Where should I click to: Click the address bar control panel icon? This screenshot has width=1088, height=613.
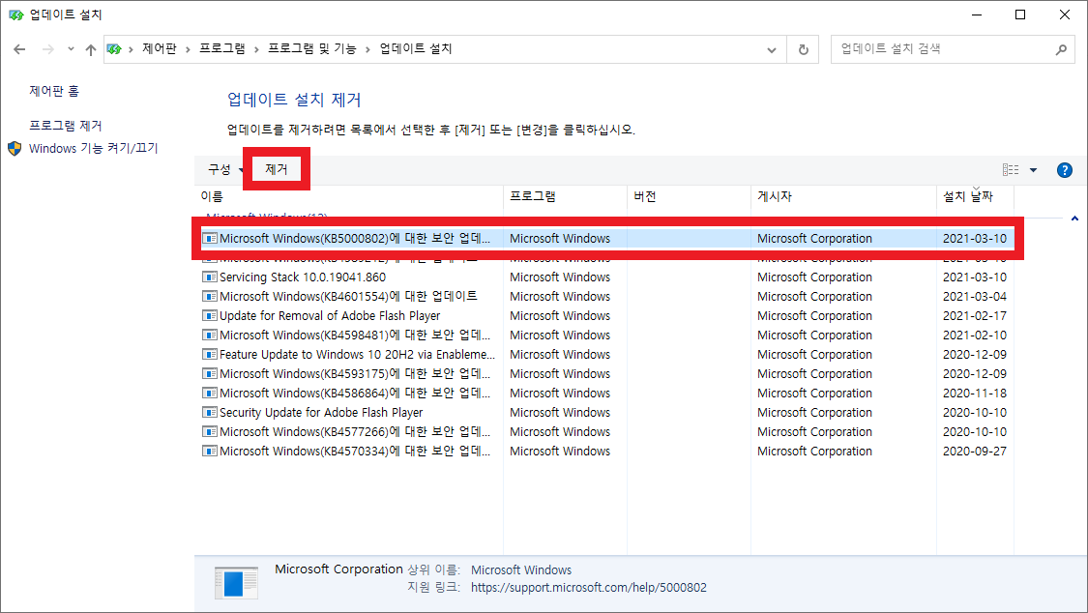coord(114,49)
